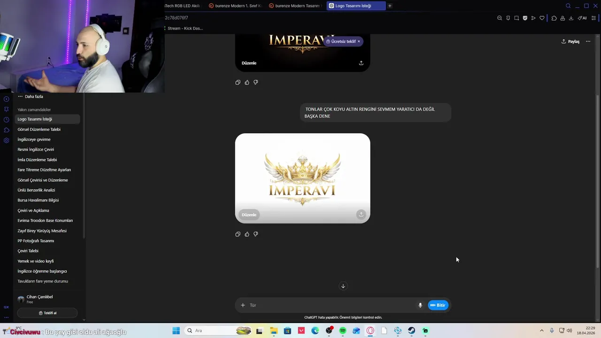The width and height of the screenshot is (601, 338).
Task: Click Düzenle on the dark logo image
Action: click(249, 63)
